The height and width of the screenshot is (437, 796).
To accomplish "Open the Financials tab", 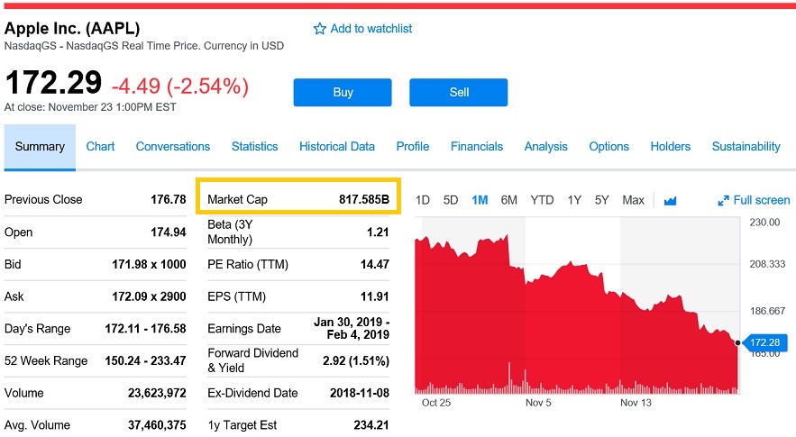I will (477, 146).
